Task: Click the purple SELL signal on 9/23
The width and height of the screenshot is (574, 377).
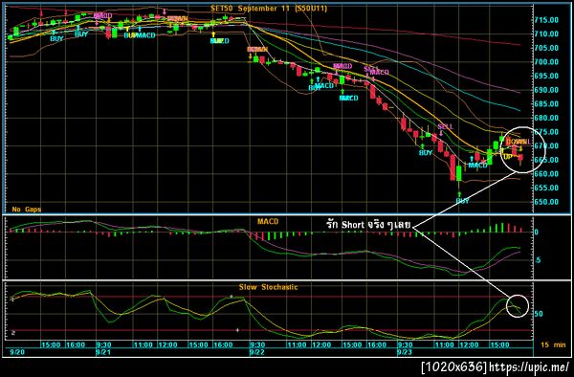Action: tap(446, 126)
